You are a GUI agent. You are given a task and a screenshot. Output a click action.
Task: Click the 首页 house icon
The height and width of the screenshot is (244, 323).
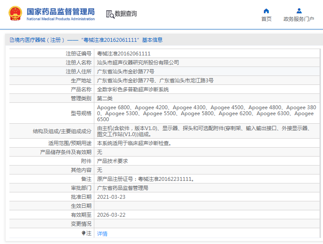pos(266,11)
